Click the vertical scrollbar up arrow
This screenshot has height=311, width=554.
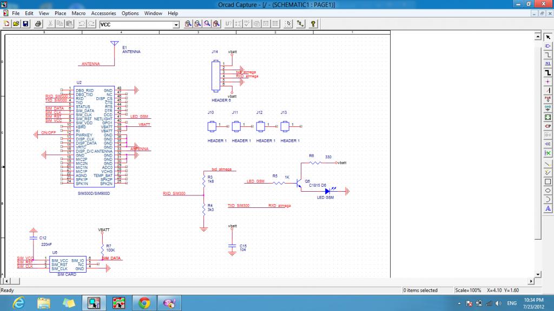(x=538, y=36)
